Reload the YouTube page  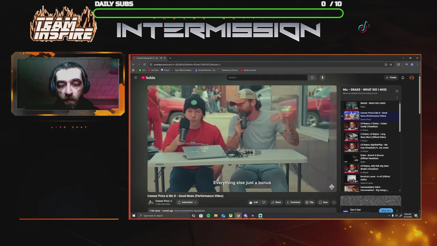pyautogui.click(x=144, y=65)
